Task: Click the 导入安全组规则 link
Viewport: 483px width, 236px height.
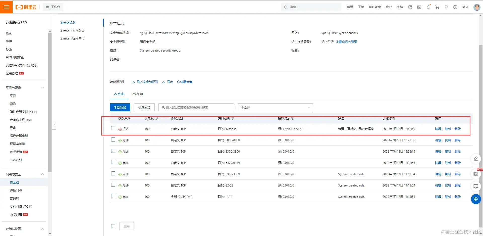Action: (145, 82)
